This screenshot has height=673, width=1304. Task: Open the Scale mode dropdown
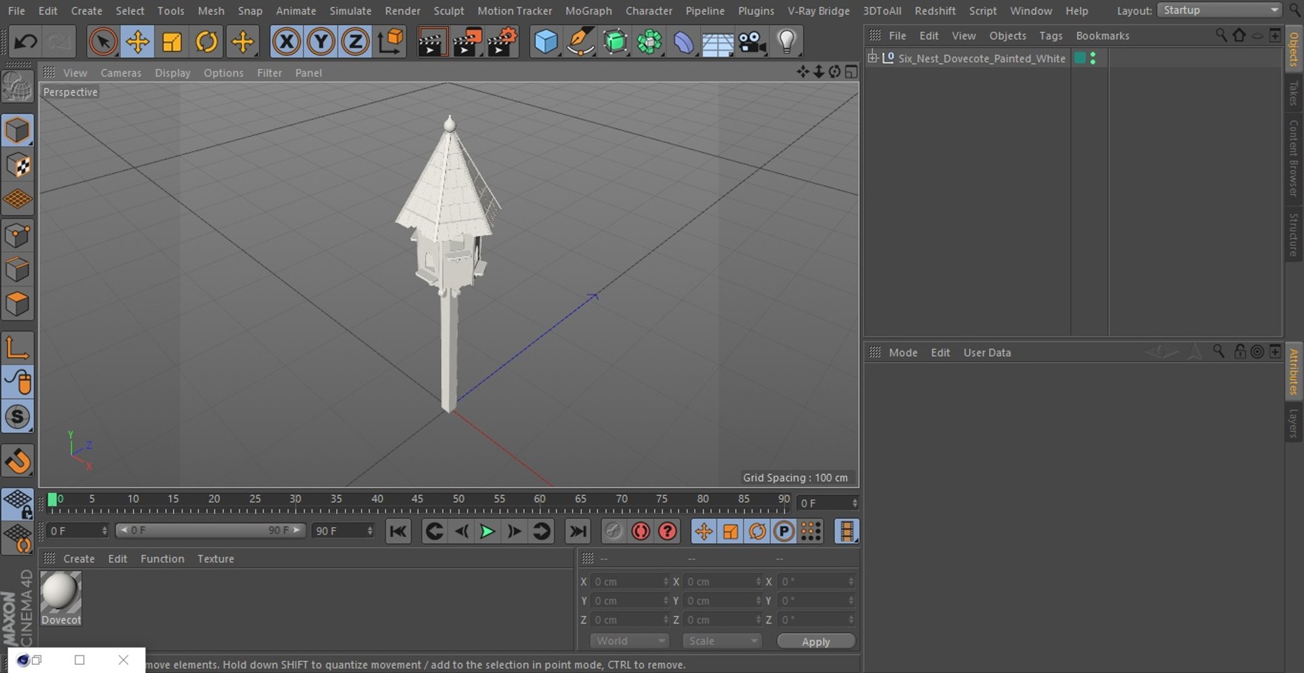click(x=722, y=640)
